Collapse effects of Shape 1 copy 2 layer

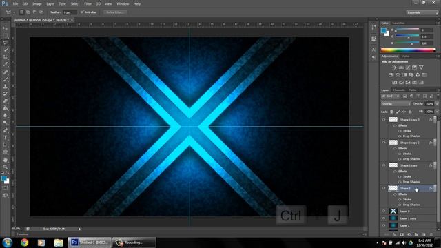pyautogui.click(x=435, y=143)
